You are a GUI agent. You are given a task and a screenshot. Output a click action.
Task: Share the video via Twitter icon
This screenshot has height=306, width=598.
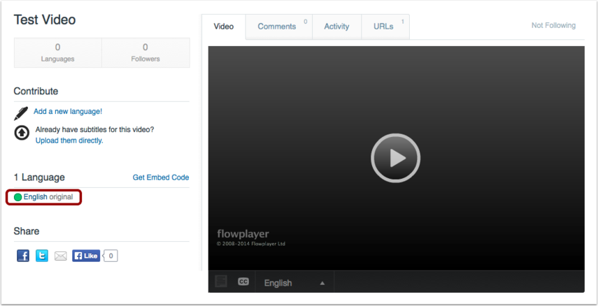(42, 256)
